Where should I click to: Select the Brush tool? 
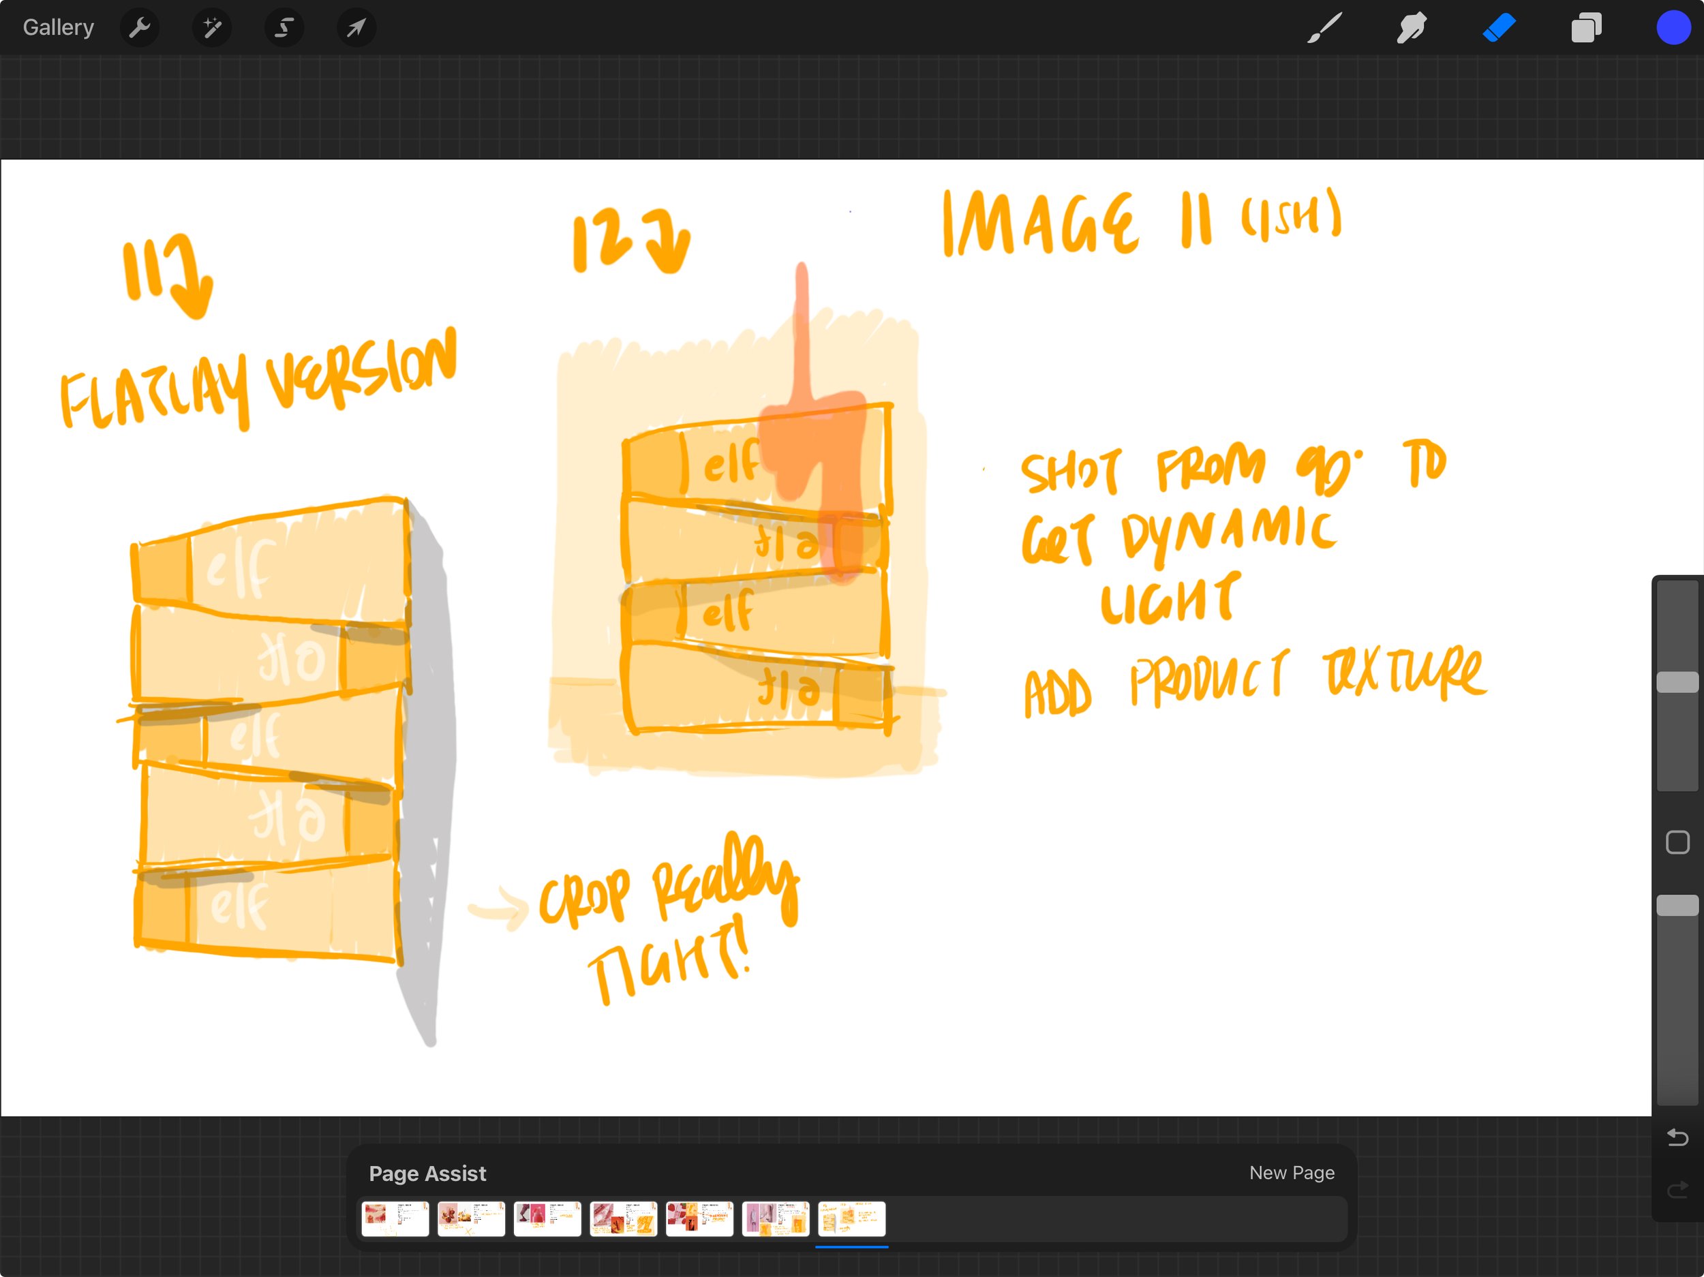[x=1324, y=28]
